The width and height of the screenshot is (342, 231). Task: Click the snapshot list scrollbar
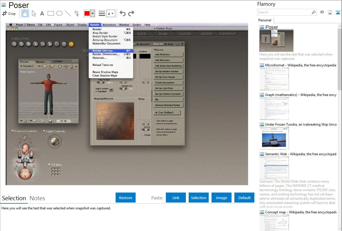coord(340,59)
